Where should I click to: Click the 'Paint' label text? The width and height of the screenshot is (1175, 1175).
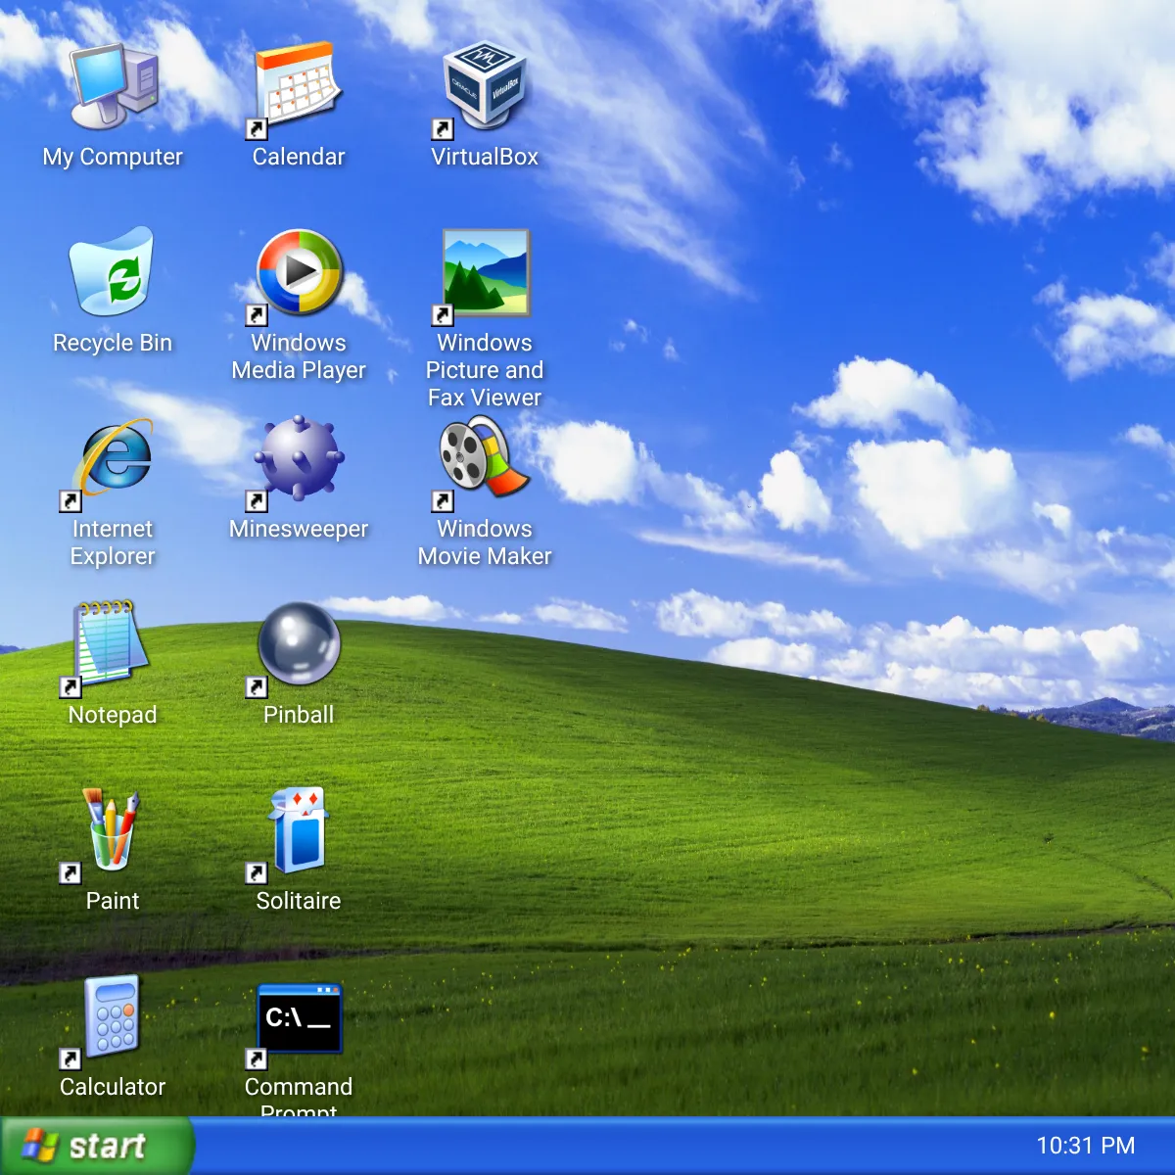point(113,901)
